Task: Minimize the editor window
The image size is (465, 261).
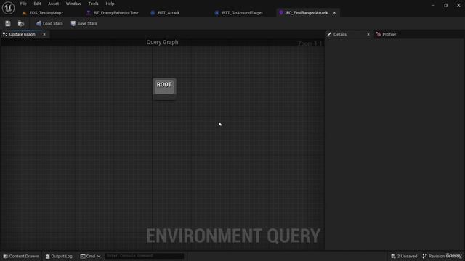Action: coord(433,5)
